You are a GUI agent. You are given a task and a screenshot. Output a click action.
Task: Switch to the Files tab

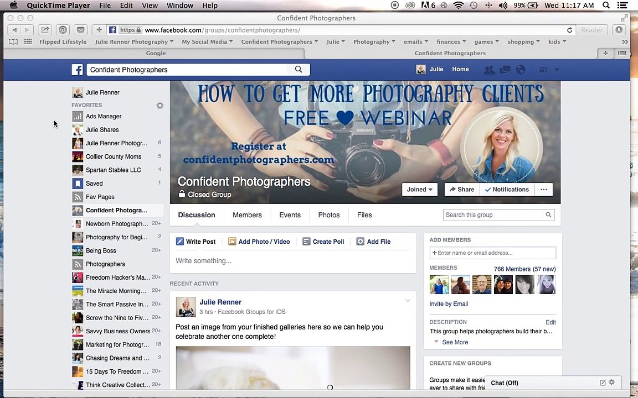[x=364, y=215]
